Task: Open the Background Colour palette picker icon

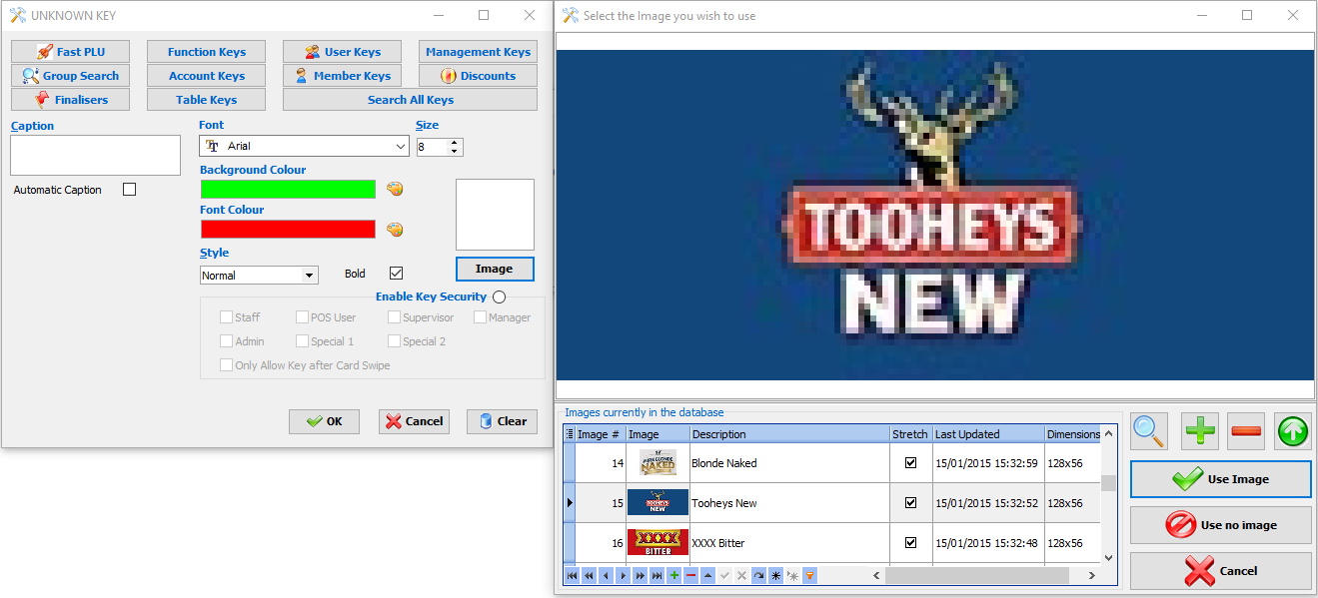Action: pyautogui.click(x=395, y=190)
